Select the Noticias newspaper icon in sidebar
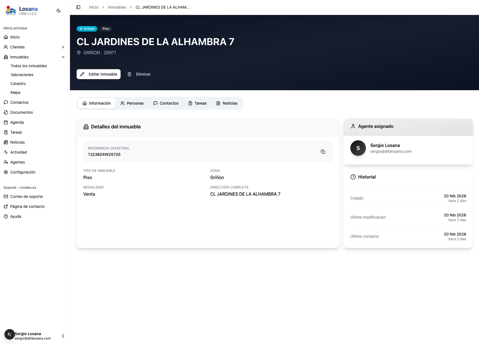Screen dimensions: 479x344 coord(6,142)
